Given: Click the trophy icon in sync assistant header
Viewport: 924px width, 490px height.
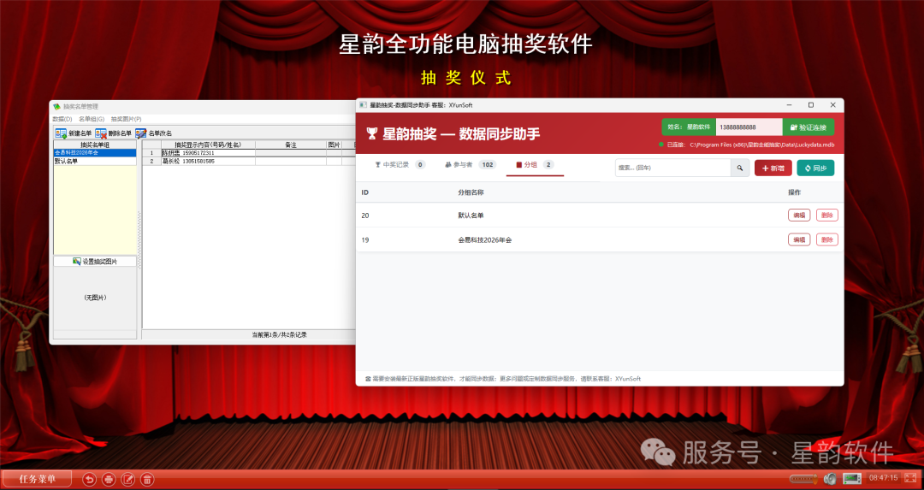Looking at the screenshot, I should click(372, 133).
